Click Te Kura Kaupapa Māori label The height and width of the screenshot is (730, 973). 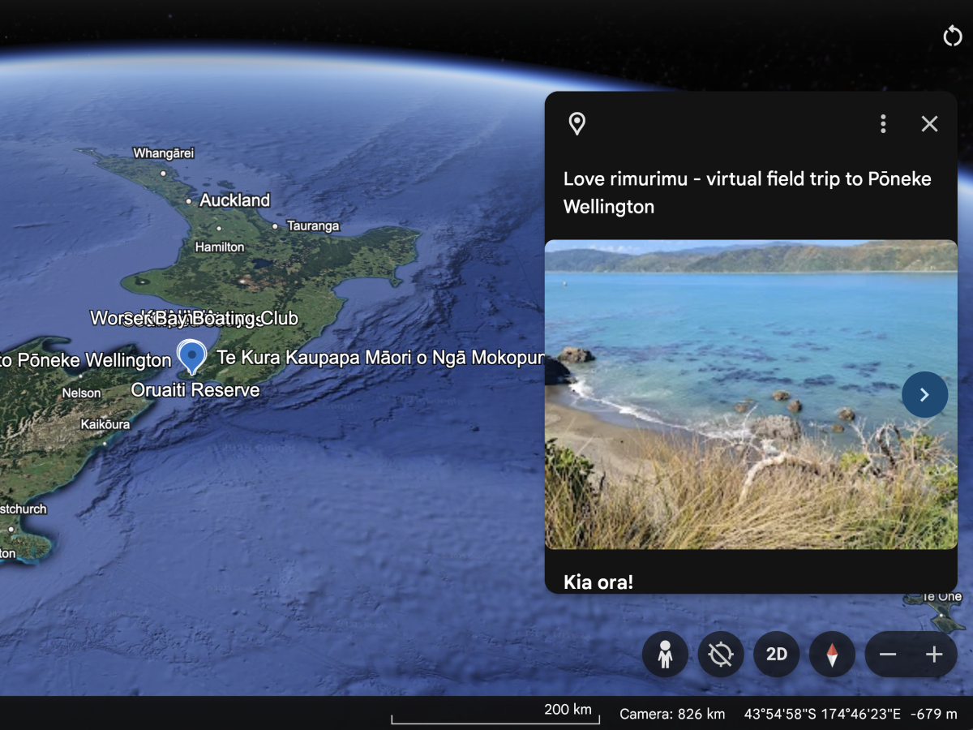click(x=379, y=358)
